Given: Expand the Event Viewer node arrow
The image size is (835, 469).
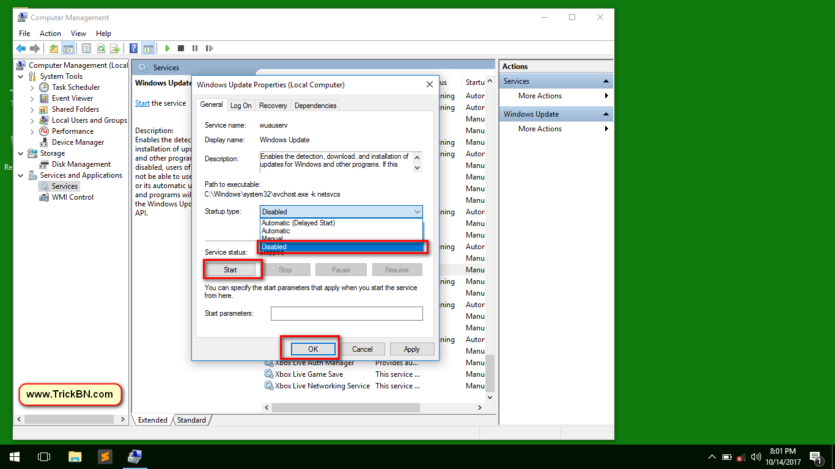Looking at the screenshot, I should point(32,98).
